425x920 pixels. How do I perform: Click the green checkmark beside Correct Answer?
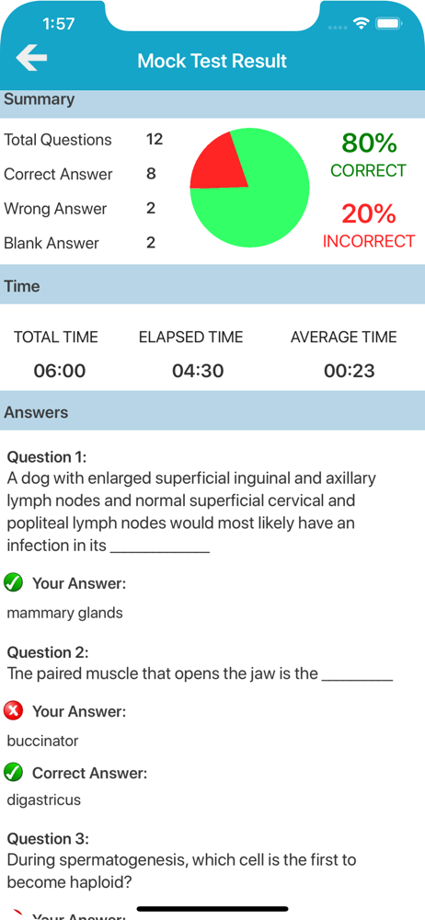[x=13, y=773]
